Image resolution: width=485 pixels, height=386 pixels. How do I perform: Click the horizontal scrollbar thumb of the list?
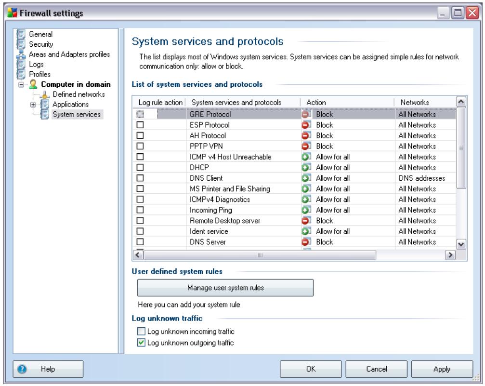(x=260, y=255)
